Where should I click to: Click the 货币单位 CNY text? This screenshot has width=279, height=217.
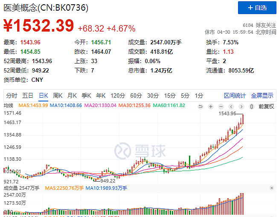coord(23,80)
